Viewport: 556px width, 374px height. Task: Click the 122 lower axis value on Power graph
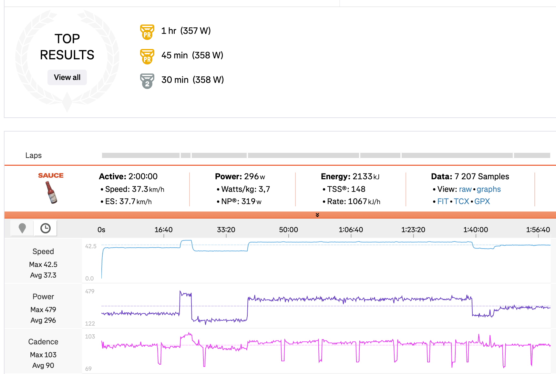pyautogui.click(x=90, y=323)
